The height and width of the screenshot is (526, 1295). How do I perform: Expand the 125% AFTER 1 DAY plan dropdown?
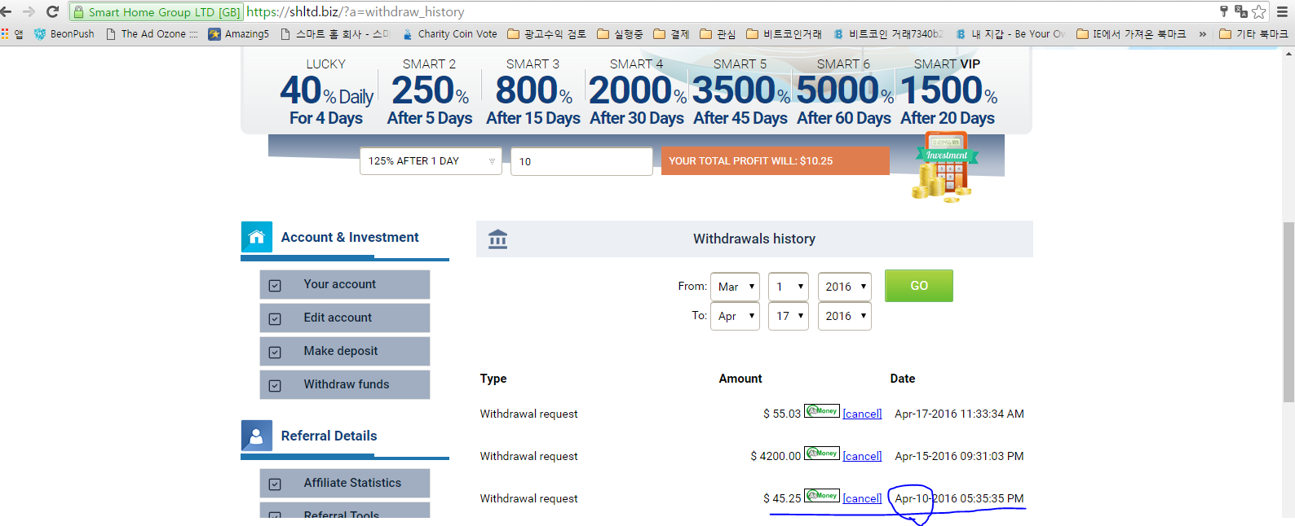tap(431, 161)
